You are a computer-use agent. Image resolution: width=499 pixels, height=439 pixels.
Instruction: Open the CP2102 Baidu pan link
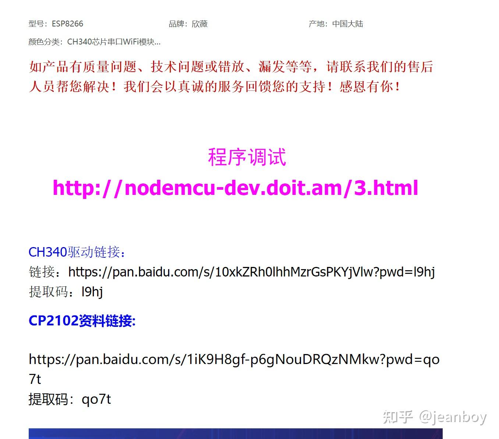tap(234, 359)
